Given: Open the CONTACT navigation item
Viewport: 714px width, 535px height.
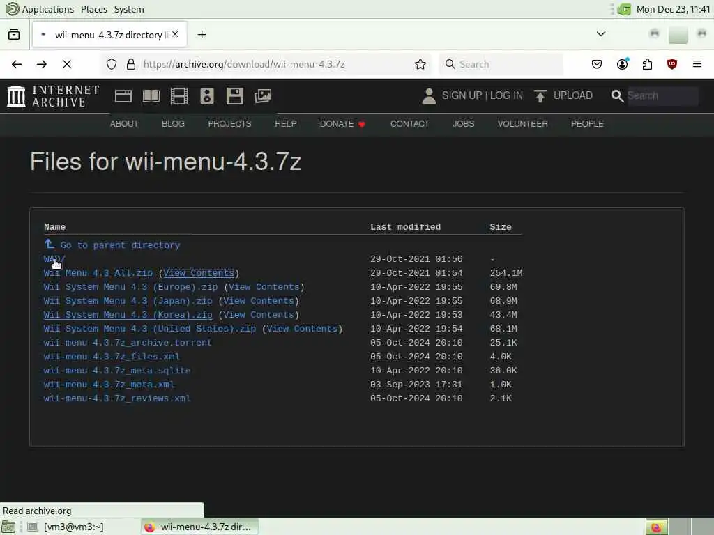Looking at the screenshot, I should 409,124.
